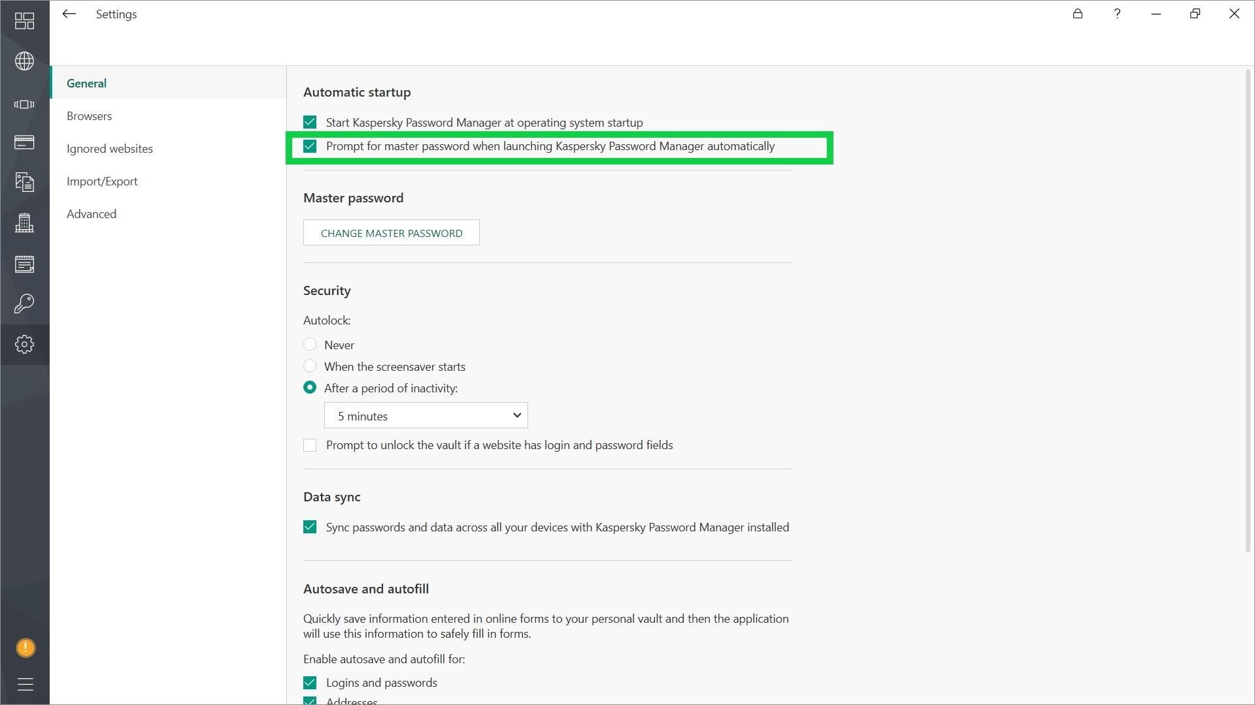Lock the vault with the padlock icon
This screenshot has height=705, width=1255.
coord(1078,14)
